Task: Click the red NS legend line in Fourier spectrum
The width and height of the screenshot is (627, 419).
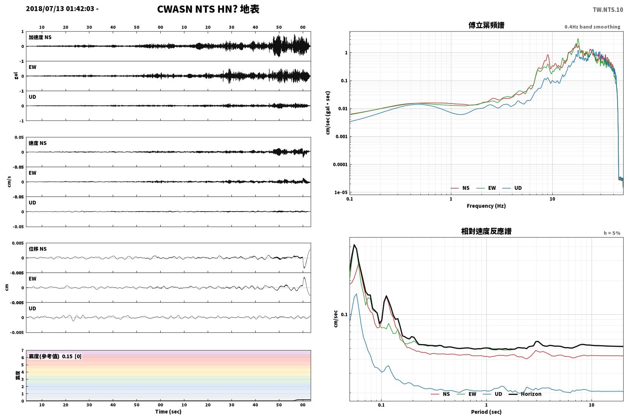Action: pos(455,188)
